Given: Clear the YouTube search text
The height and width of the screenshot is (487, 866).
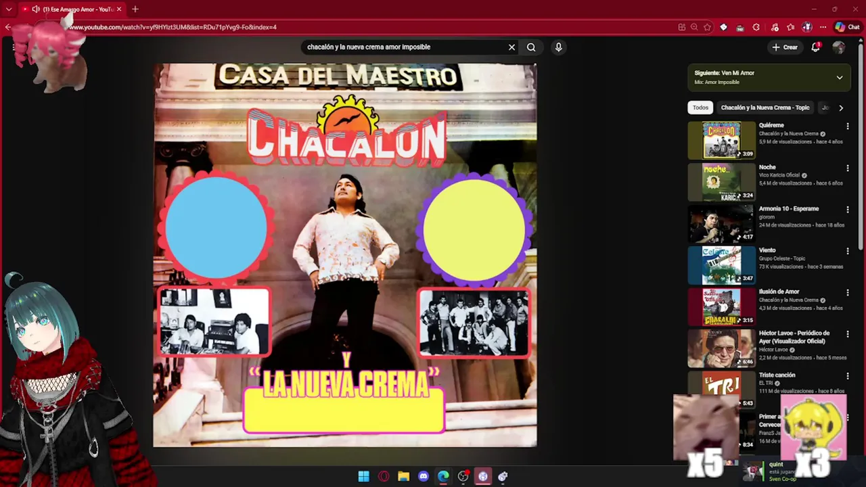Looking at the screenshot, I should coord(512,47).
